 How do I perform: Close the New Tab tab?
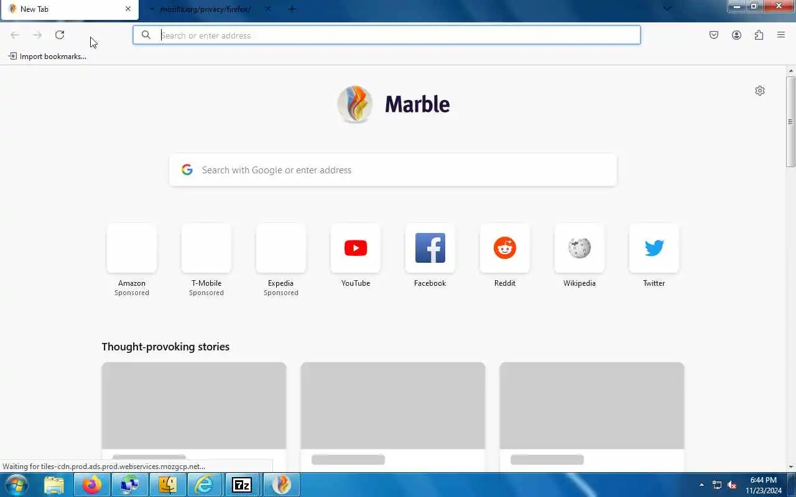[x=128, y=9]
